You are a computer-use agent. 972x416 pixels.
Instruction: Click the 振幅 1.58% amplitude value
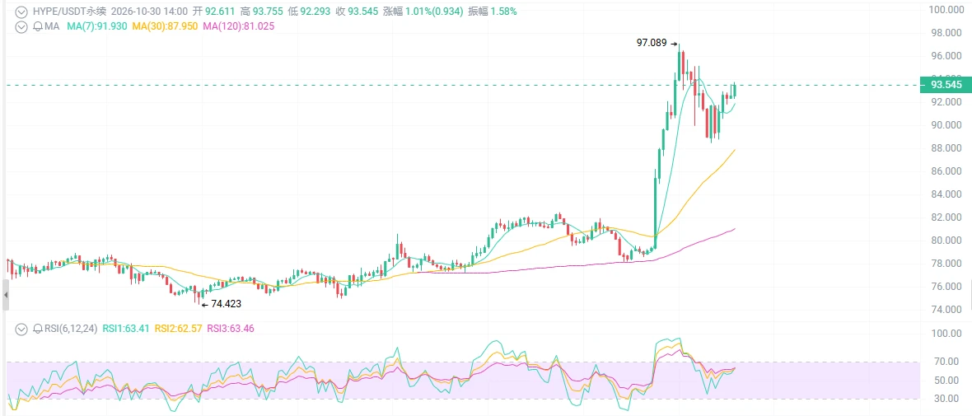(493, 12)
